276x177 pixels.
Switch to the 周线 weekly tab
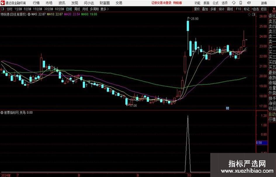click(x=77, y=9)
